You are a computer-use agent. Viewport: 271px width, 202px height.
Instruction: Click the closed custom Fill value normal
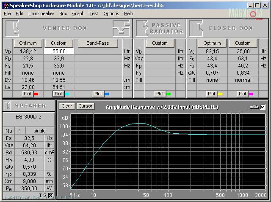tap(243, 80)
